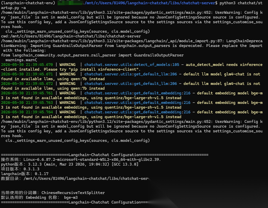Click the langchain版本 0.1.17 line
Viewport: 268px width, 208px height.
pyautogui.click(x=25, y=174)
